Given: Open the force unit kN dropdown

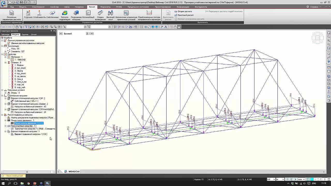Looking at the screenshot, I should click(x=271, y=179).
